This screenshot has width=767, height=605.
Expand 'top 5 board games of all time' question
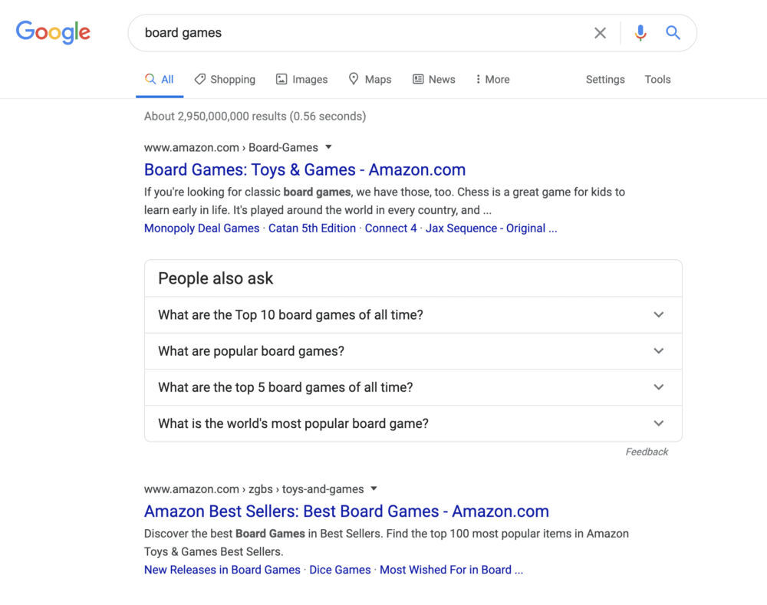pyautogui.click(x=413, y=387)
